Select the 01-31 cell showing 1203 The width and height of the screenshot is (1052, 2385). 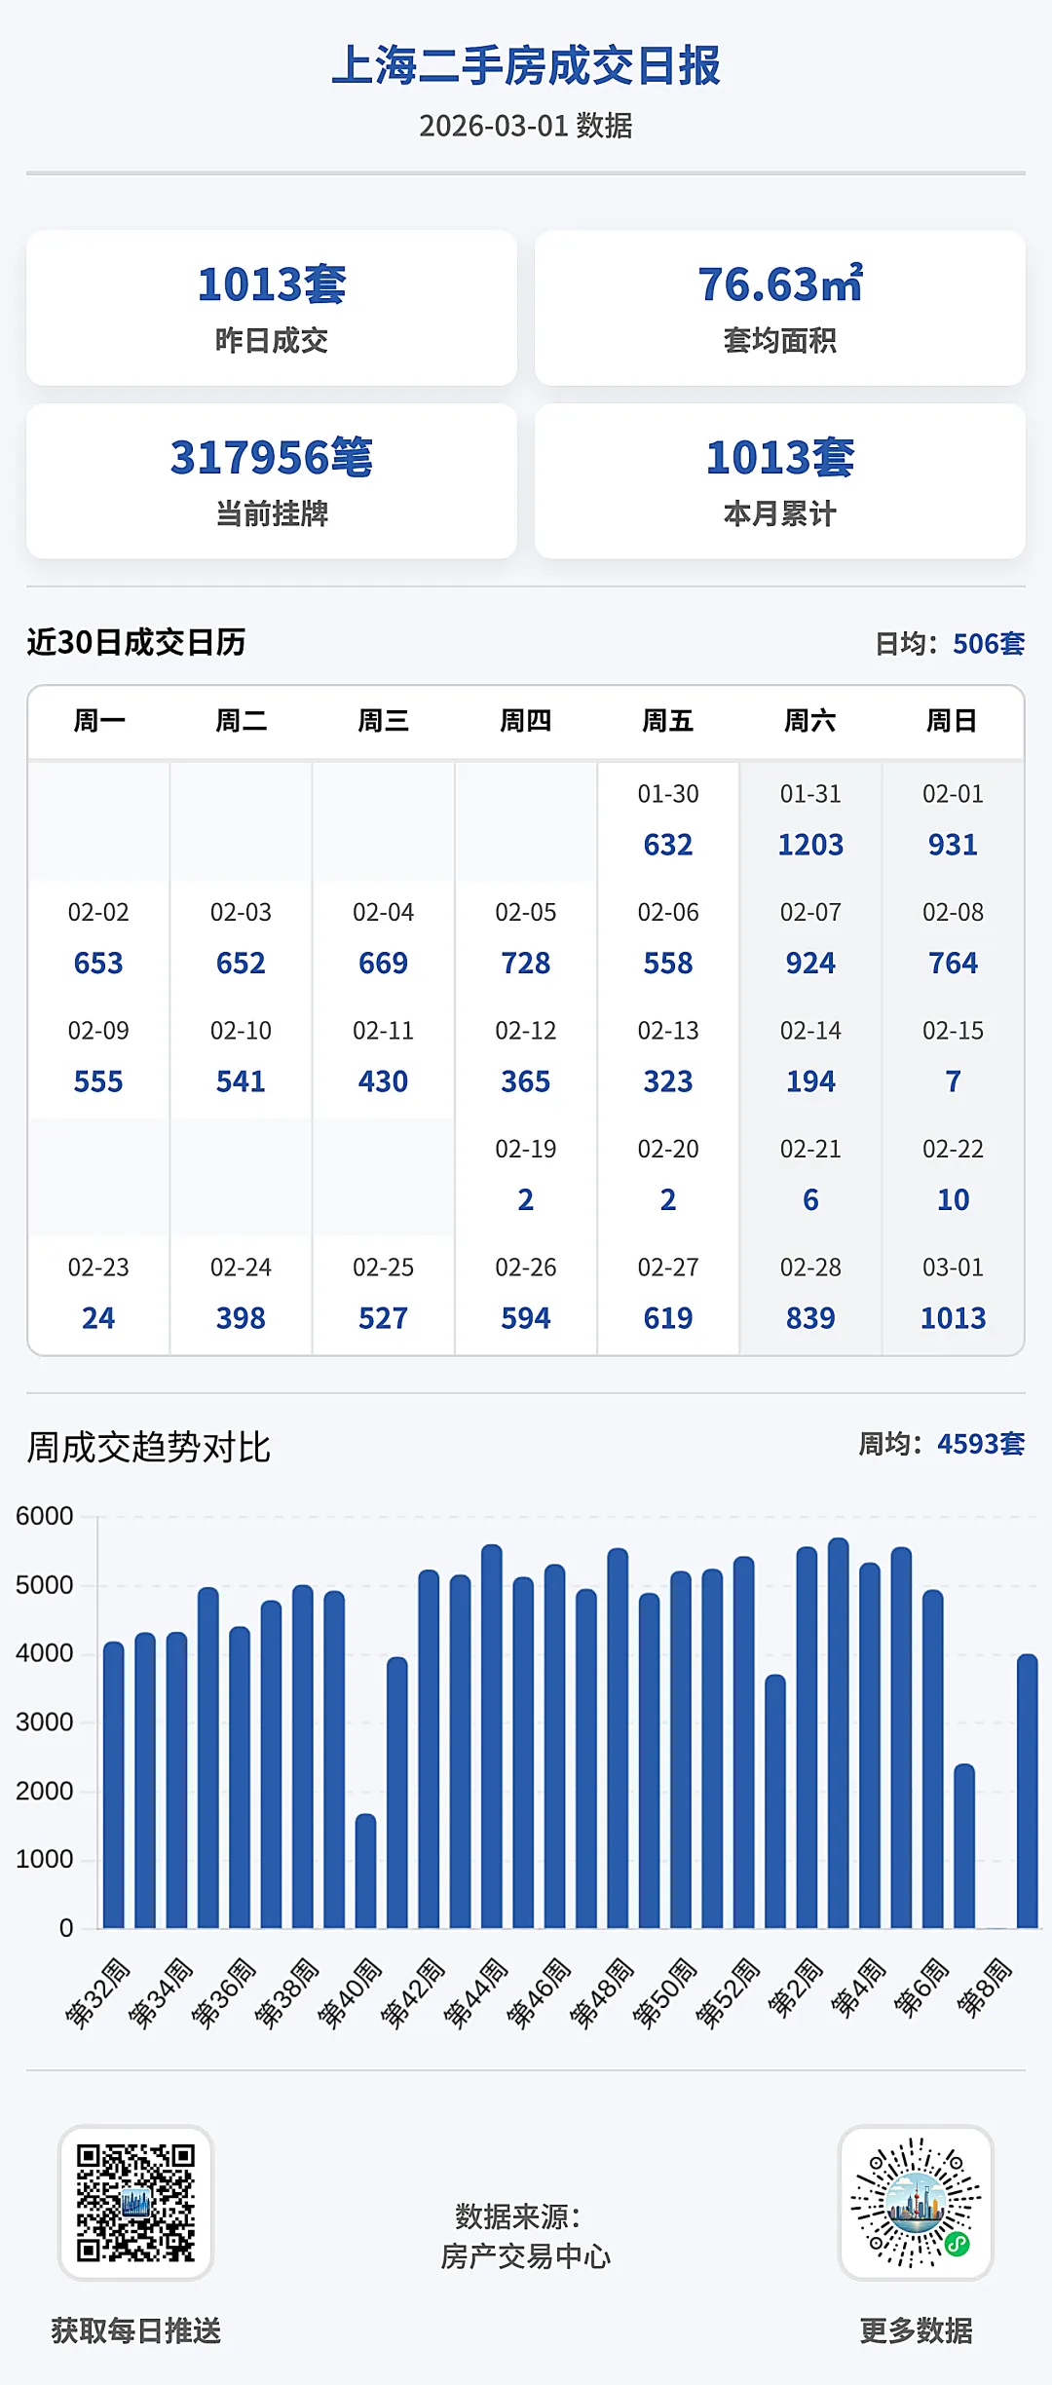(810, 820)
